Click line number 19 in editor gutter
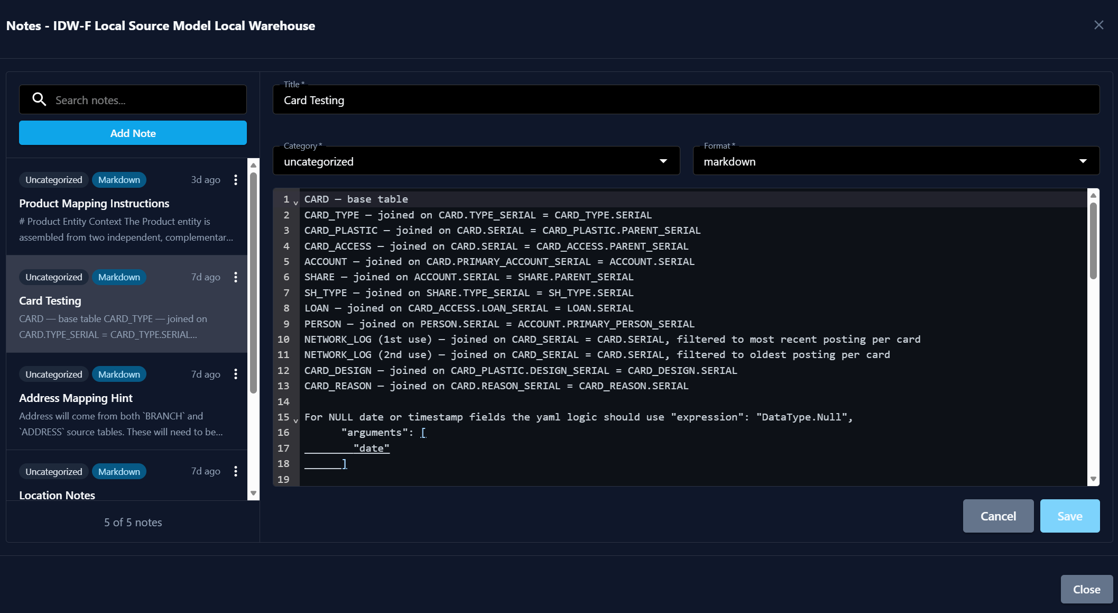The width and height of the screenshot is (1118, 613). pyautogui.click(x=283, y=479)
